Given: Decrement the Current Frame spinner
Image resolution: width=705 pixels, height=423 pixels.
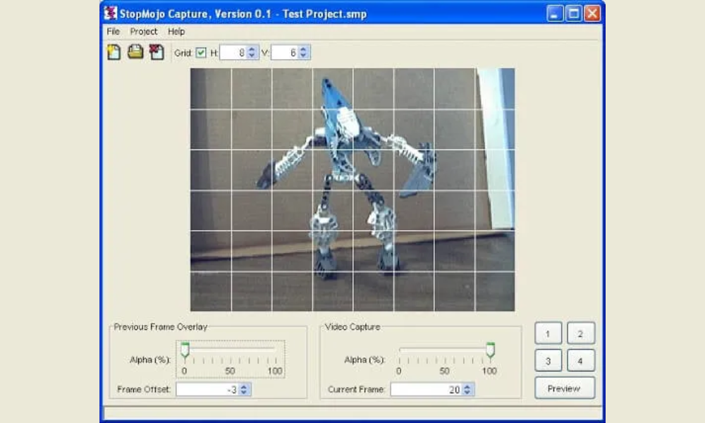Looking at the screenshot, I should pos(467,393).
